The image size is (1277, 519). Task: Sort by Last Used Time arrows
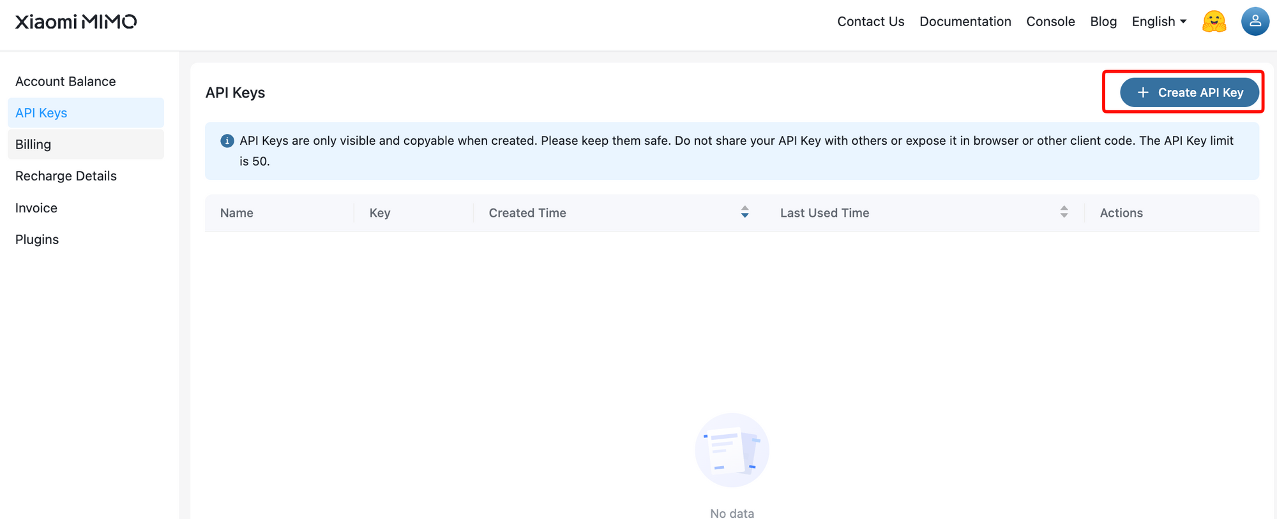[x=1064, y=212]
